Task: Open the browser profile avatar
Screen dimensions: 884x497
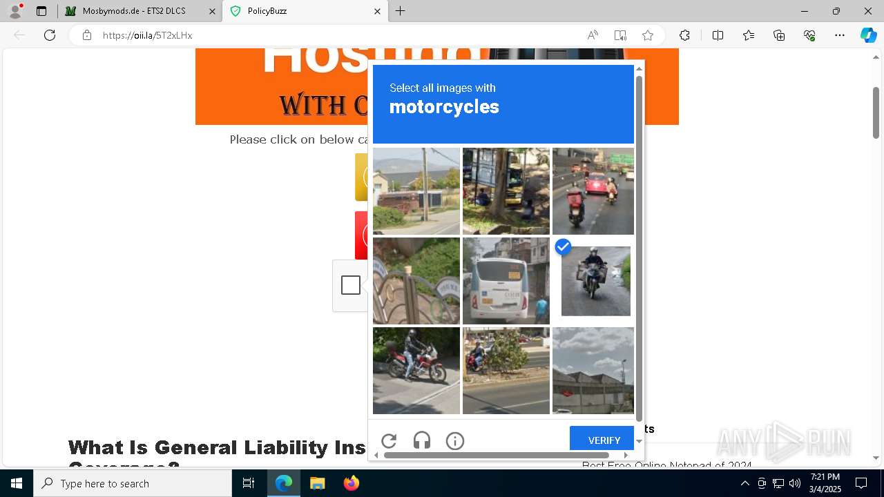Action: click(x=15, y=11)
